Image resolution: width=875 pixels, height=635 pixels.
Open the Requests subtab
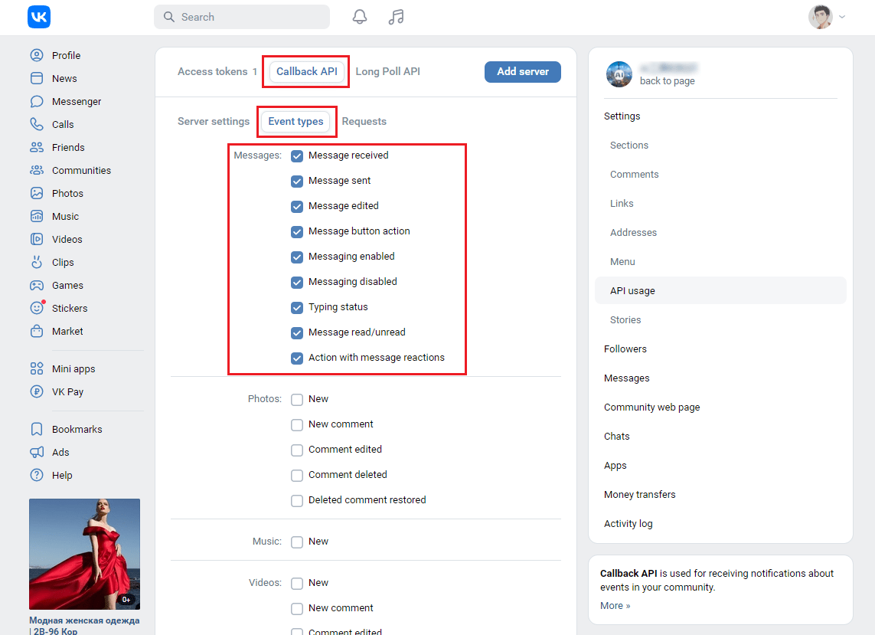tap(364, 121)
